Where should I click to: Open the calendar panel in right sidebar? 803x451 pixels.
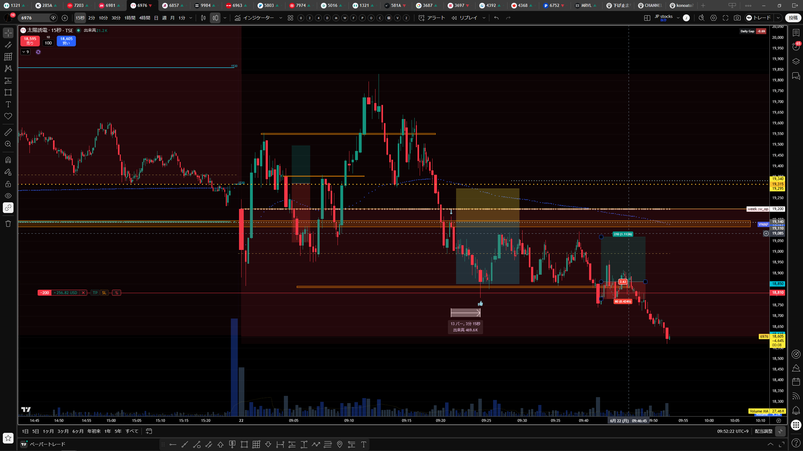pyautogui.click(x=796, y=381)
